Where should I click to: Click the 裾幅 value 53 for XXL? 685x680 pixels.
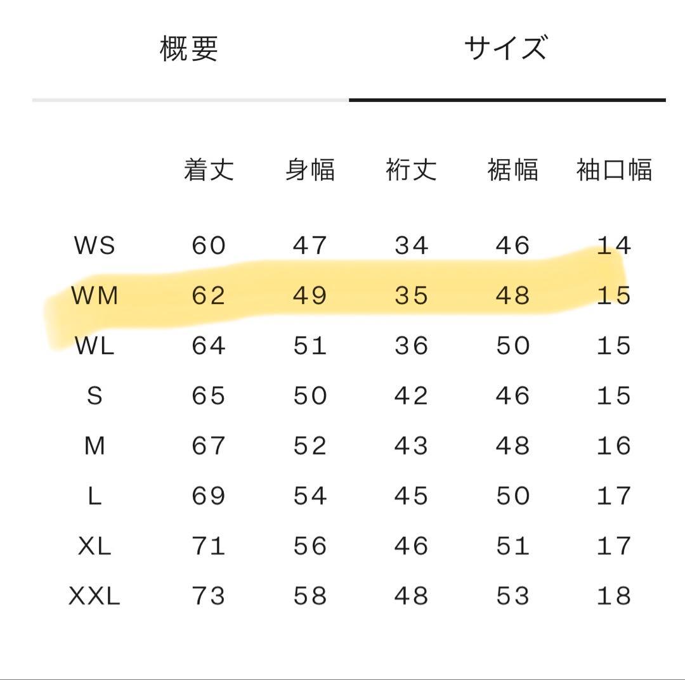[512, 596]
